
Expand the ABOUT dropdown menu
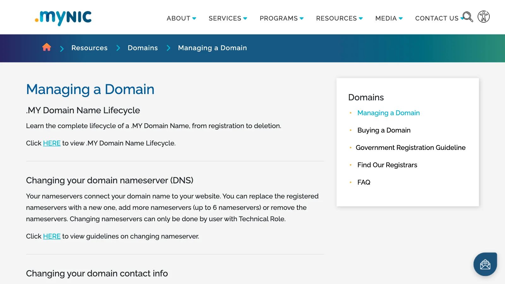click(181, 18)
